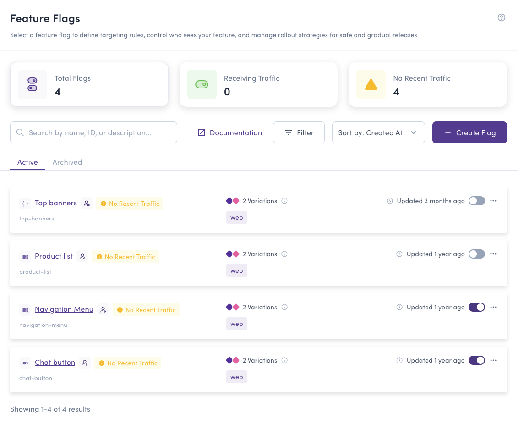Open the overflow menu for Product list
The width and height of the screenshot is (524, 424).
[493, 254]
